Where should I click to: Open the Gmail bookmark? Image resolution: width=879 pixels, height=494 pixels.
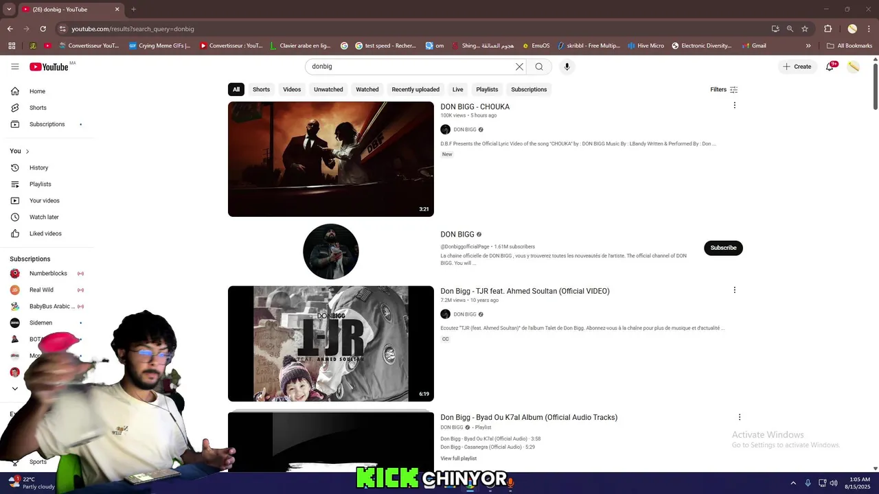753,46
